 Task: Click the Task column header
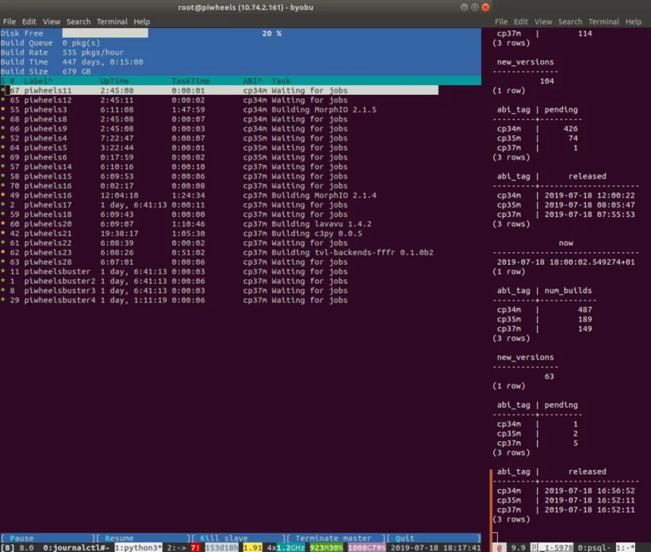coord(281,81)
